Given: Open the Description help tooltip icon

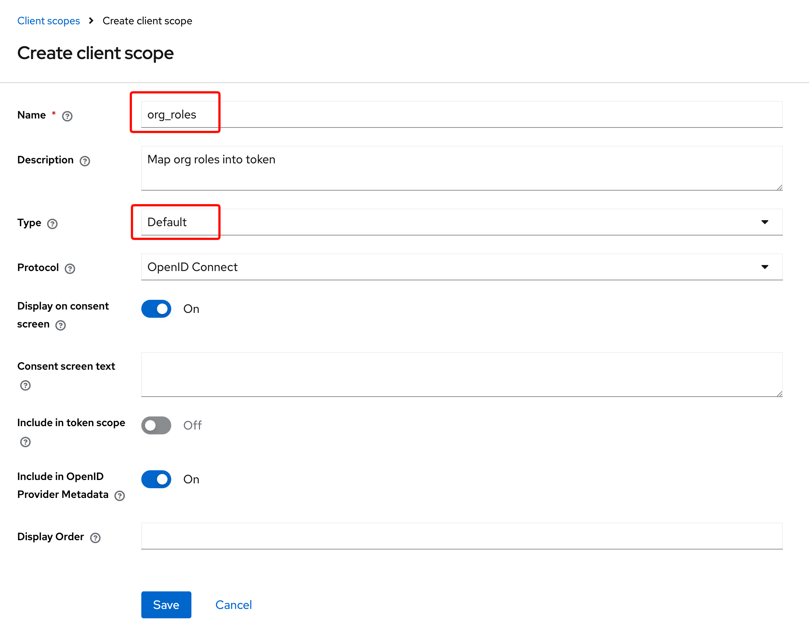Looking at the screenshot, I should (x=85, y=161).
